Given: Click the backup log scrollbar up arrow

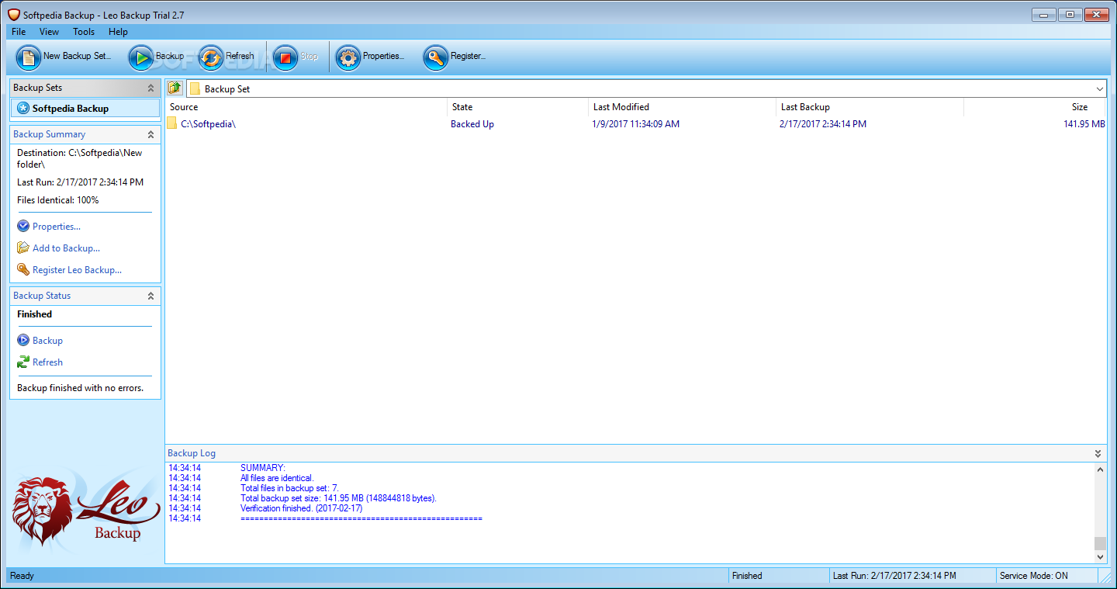Looking at the screenshot, I should coord(1100,469).
